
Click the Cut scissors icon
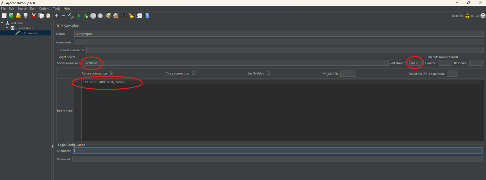tap(34, 16)
